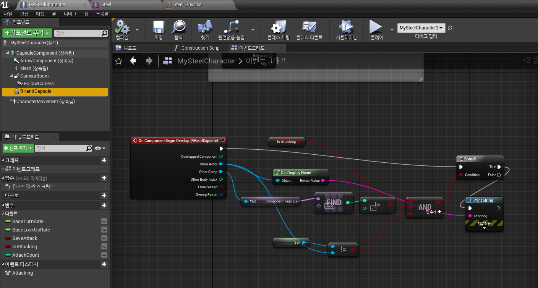The width and height of the screenshot is (538, 288).
Task: Click MySteelCharacter breadcrumb link
Action: 206,61
